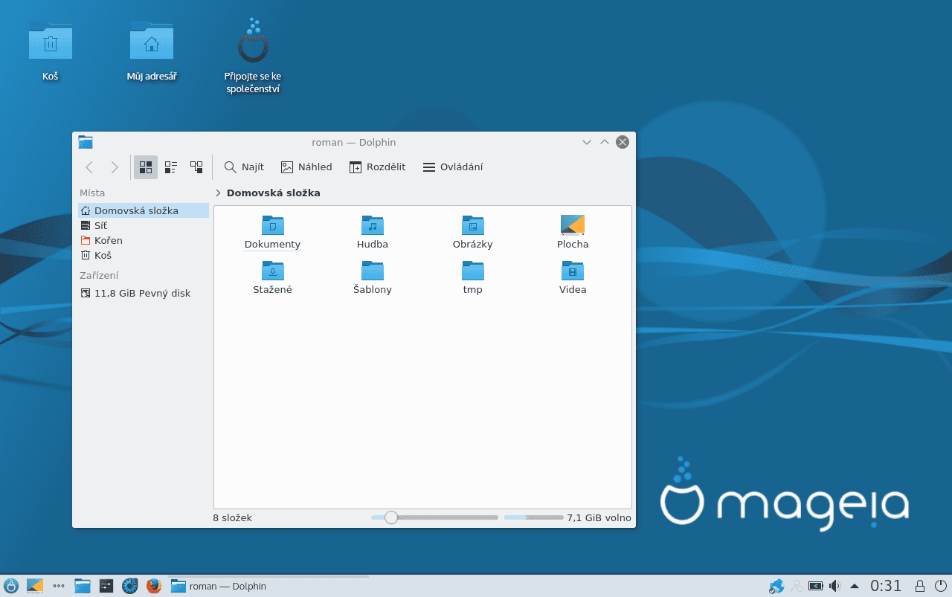
Task: Click the icon zoom slider handle
Action: (x=391, y=517)
